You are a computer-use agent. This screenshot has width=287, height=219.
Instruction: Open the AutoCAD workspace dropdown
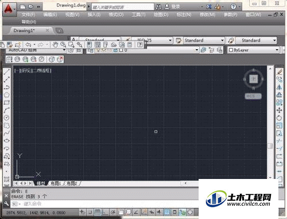coord(36,50)
